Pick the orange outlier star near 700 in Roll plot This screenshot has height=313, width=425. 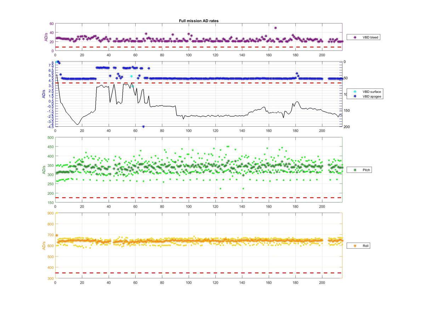coord(57,235)
